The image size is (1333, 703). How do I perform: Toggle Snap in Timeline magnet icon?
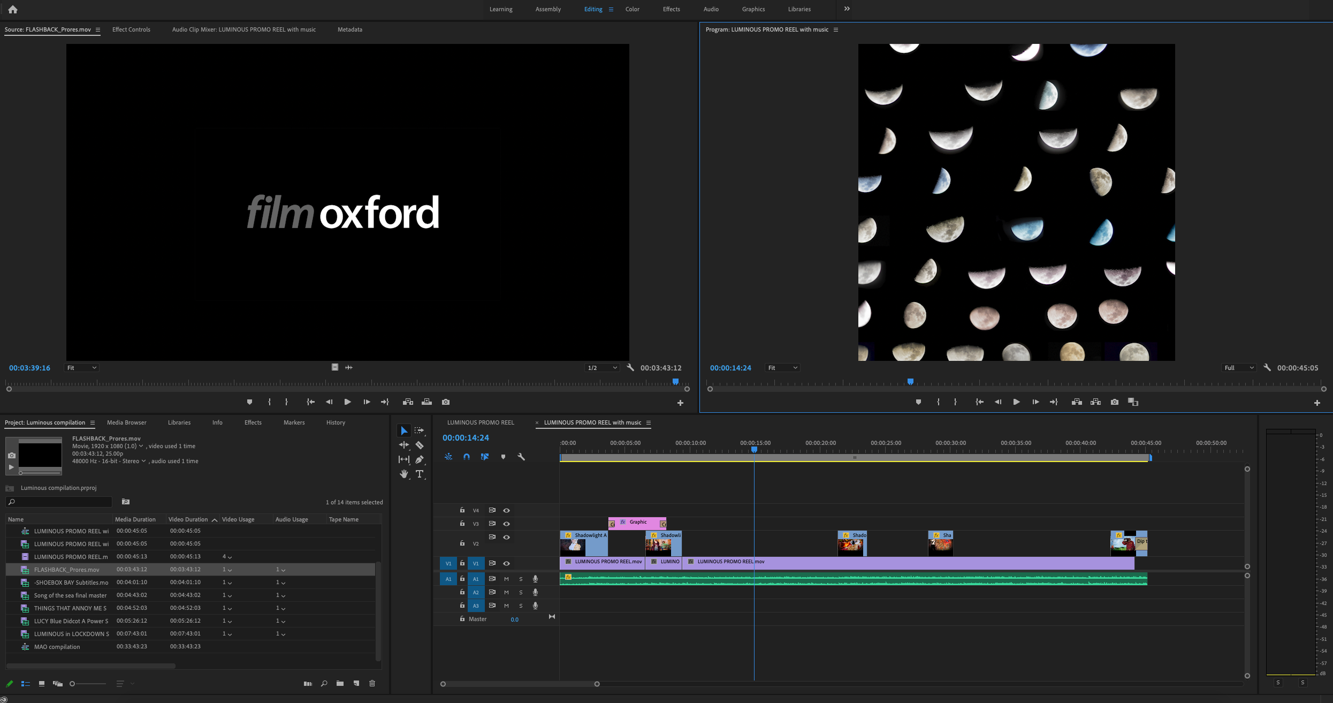pyautogui.click(x=467, y=457)
